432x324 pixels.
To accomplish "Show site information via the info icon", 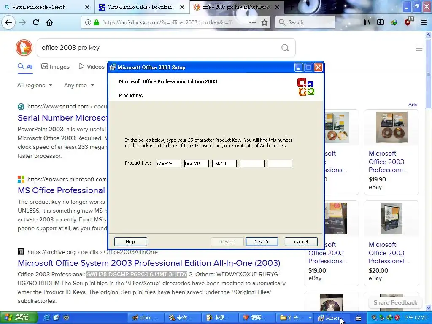I will [88, 22].
